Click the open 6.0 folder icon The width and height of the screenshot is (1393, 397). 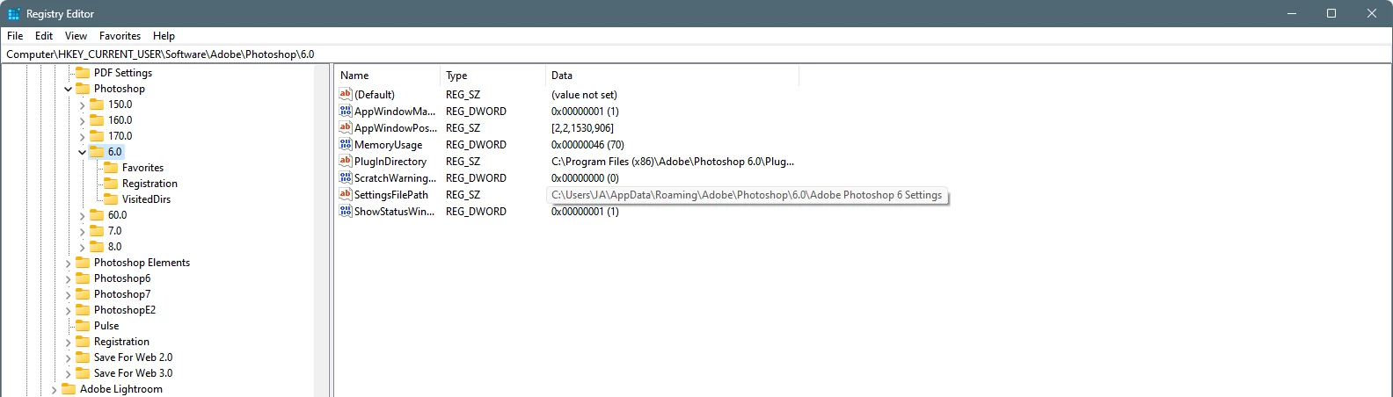(x=97, y=152)
